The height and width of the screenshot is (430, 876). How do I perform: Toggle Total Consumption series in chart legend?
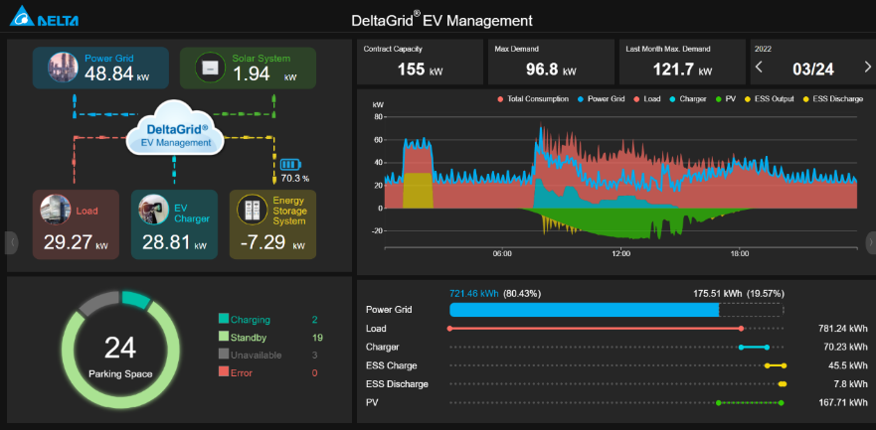(x=537, y=99)
